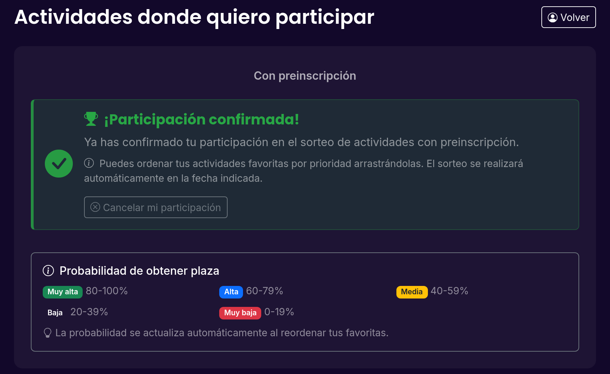Click the red 'Muy baja' badge
This screenshot has width=610, height=374.
(240, 312)
